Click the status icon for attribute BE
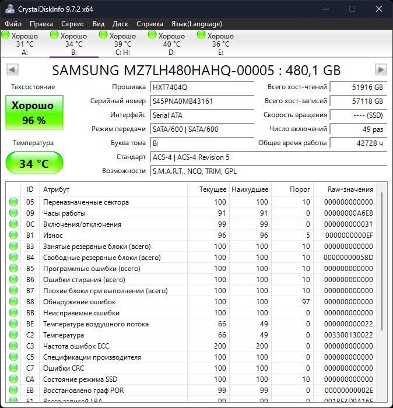 pyautogui.click(x=13, y=323)
